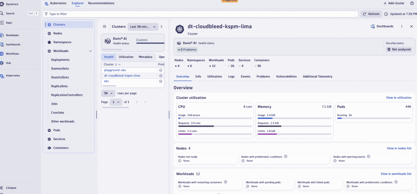Open Notebooks from the sidebar
The image size is (417, 194).
click(x=12, y=35)
